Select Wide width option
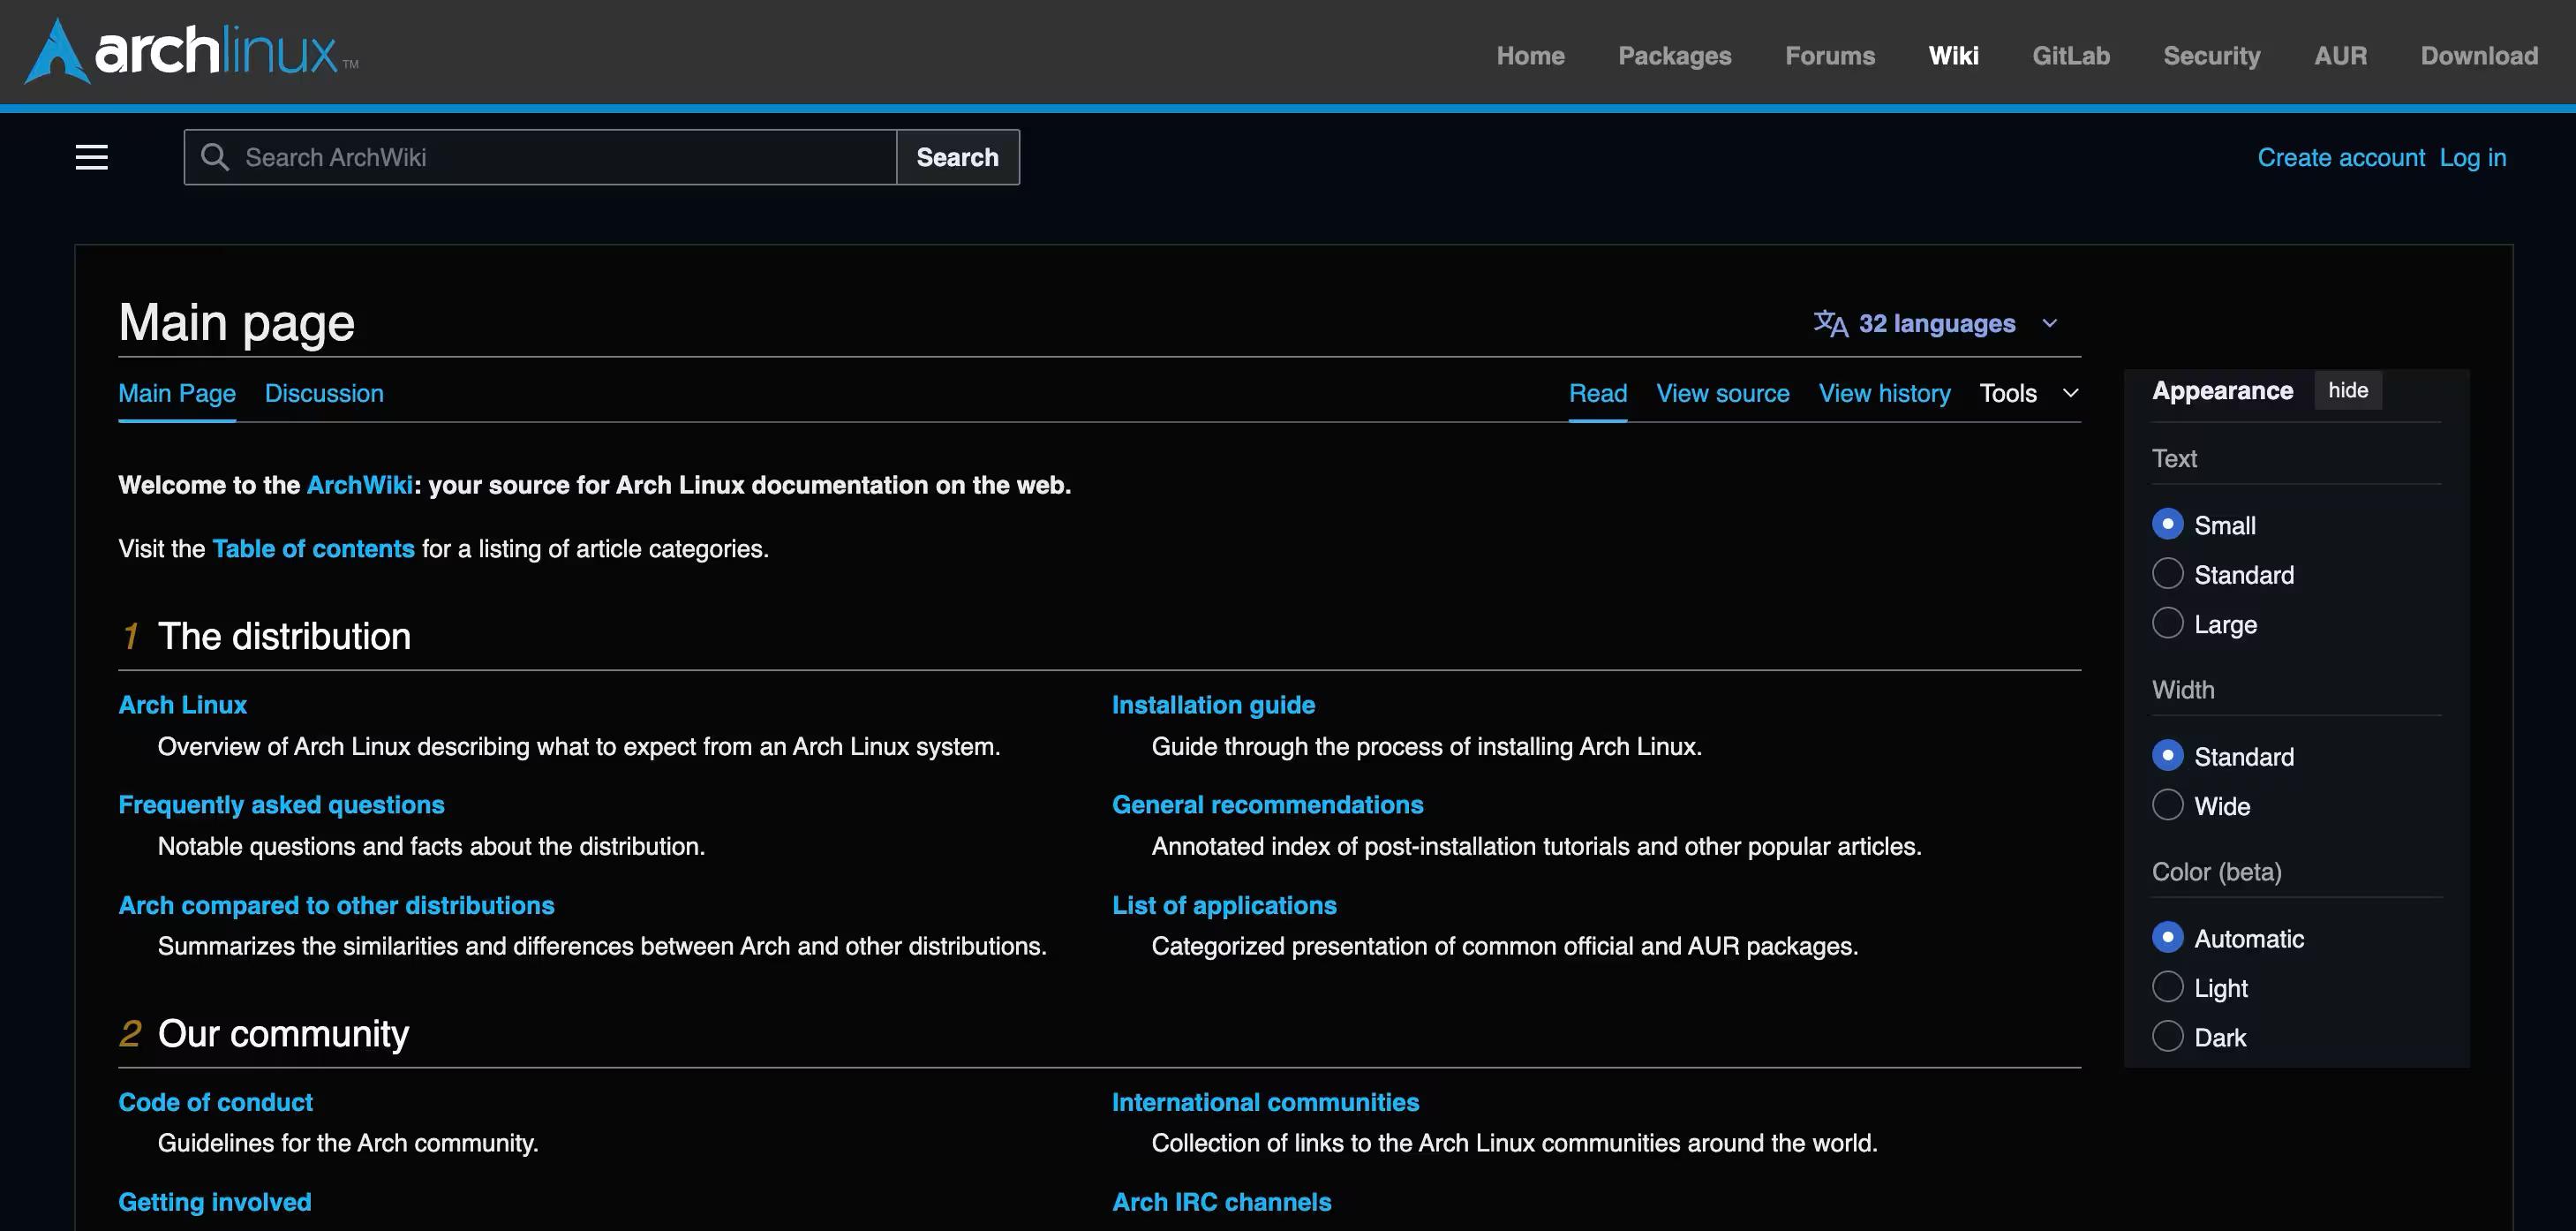 pos(2167,805)
